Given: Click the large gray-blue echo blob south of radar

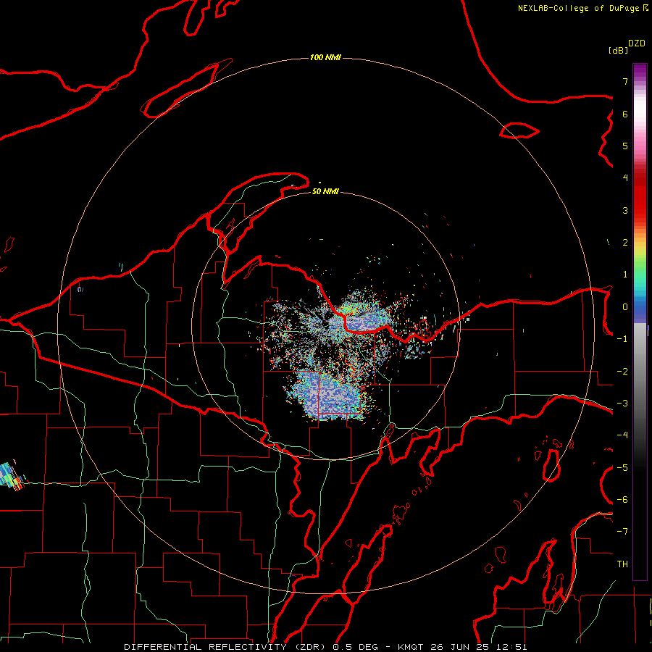Looking at the screenshot, I should [328, 395].
